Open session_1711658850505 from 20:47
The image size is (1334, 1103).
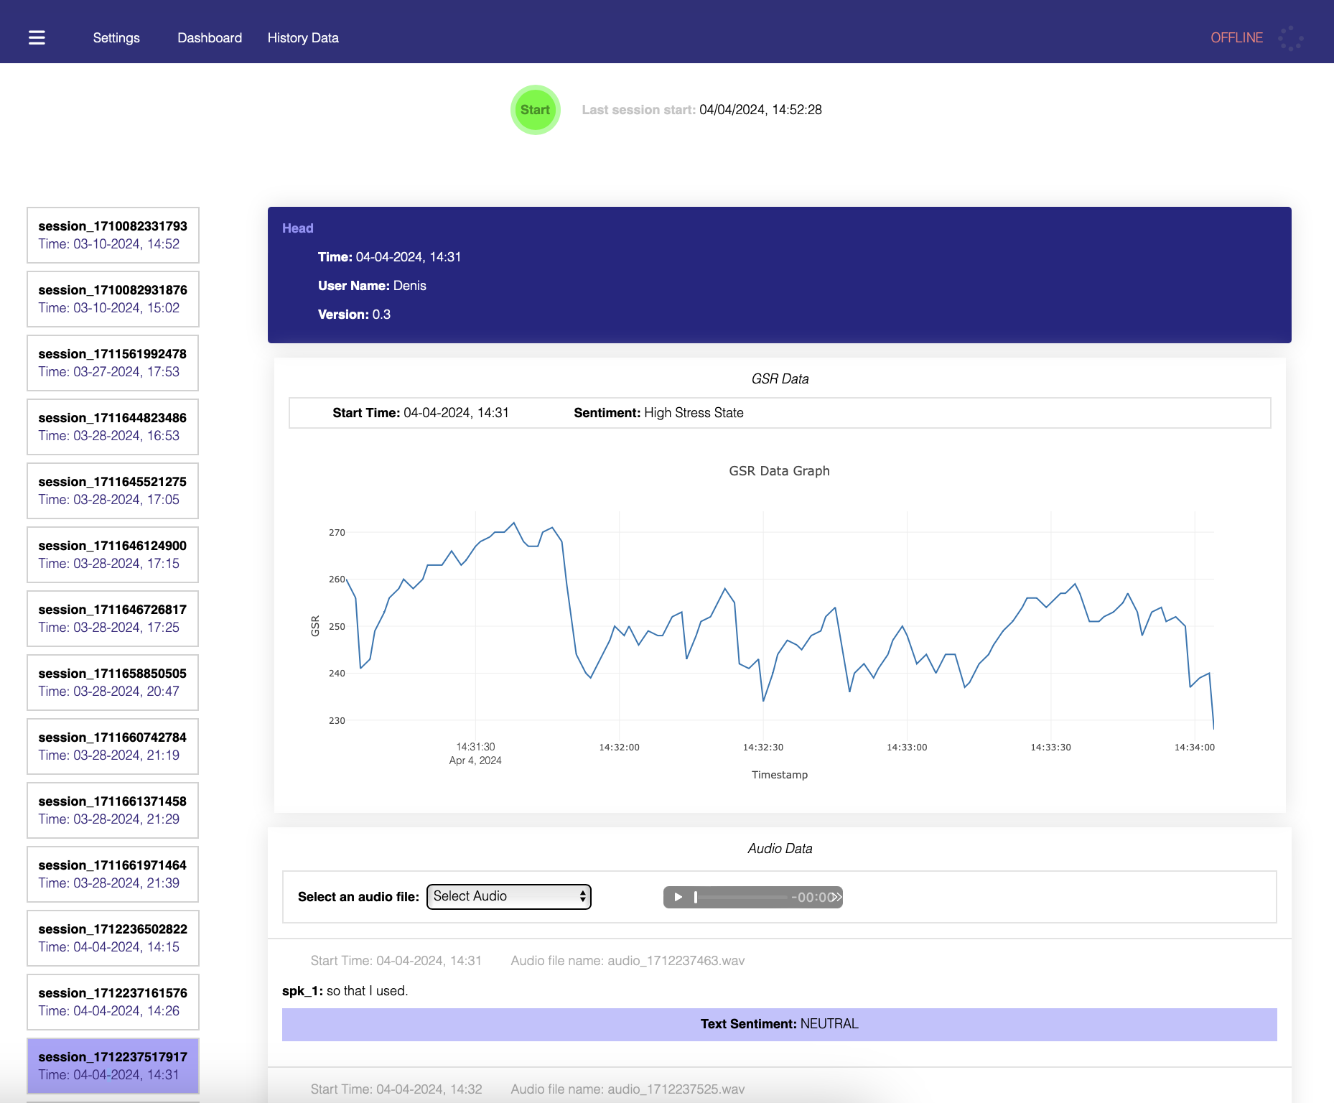(x=113, y=682)
